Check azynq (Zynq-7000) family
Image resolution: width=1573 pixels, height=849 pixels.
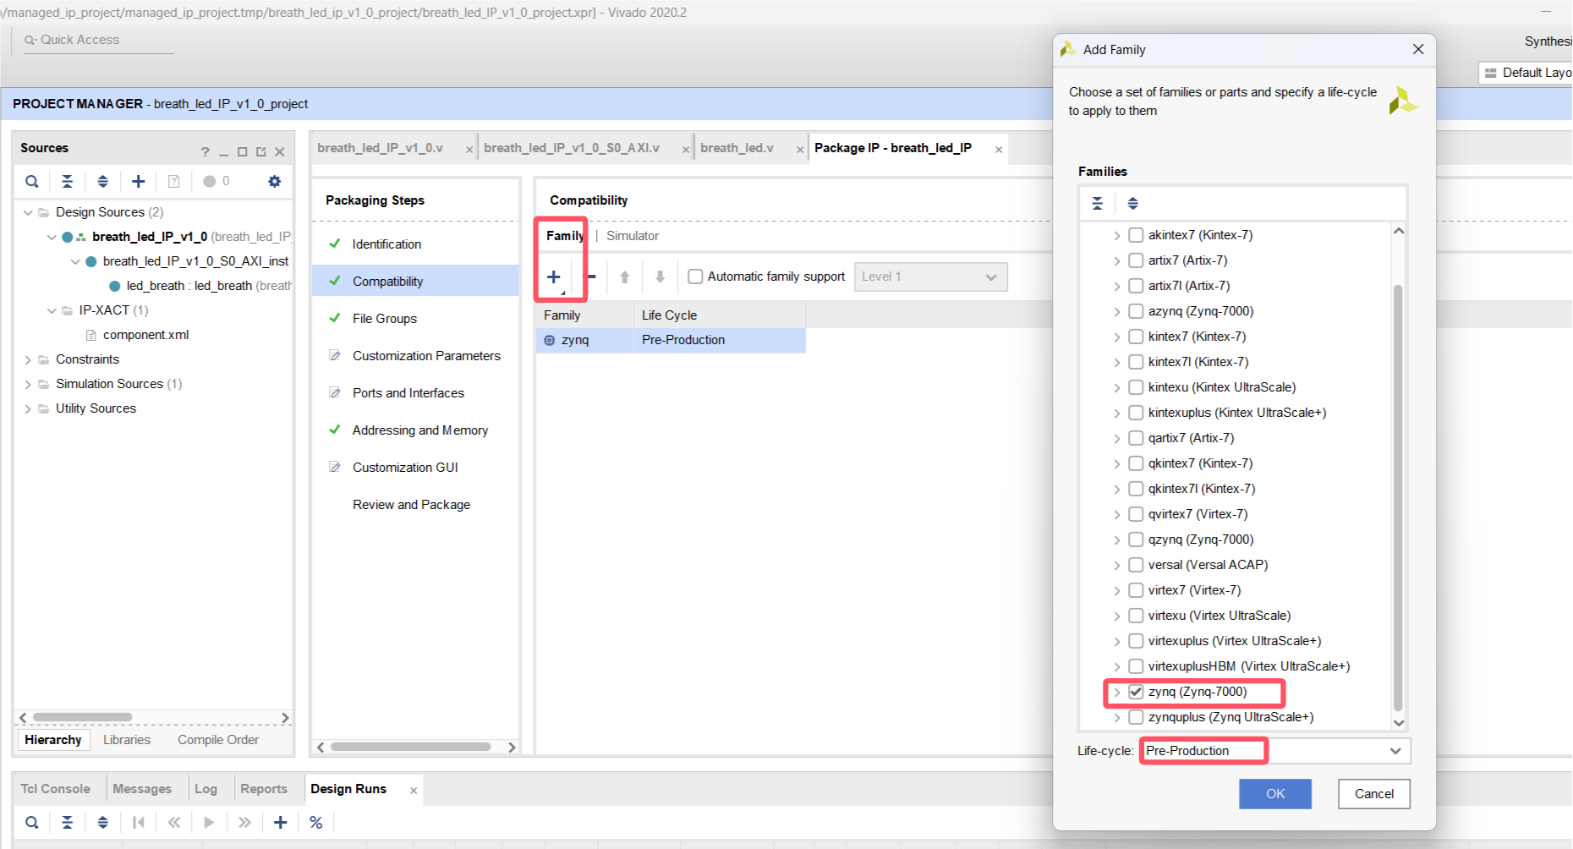point(1136,311)
